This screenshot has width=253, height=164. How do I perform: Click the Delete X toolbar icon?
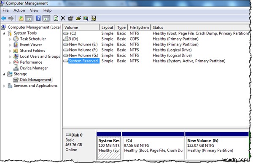tap(63, 19)
